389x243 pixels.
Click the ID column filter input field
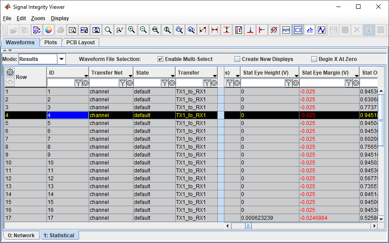pos(61,83)
